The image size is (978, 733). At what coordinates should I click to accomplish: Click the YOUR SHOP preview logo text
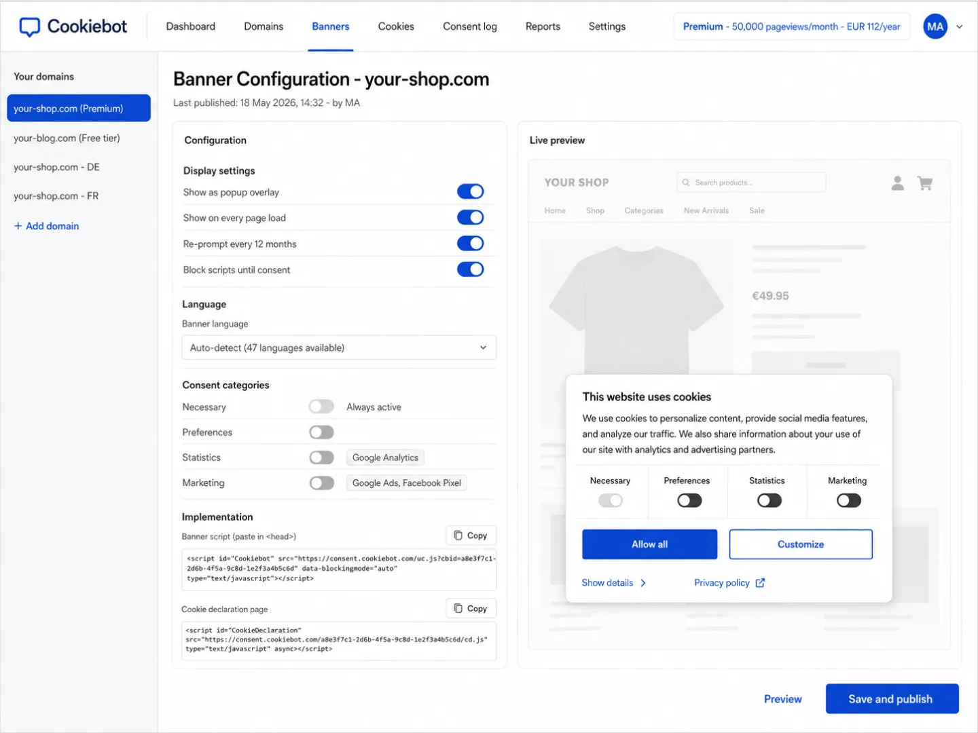tap(577, 183)
